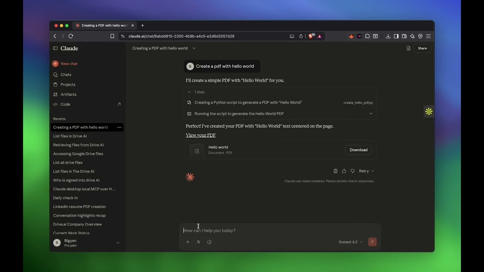Follow the 'View your PDF' link
The image size is (484, 272).
(201, 135)
